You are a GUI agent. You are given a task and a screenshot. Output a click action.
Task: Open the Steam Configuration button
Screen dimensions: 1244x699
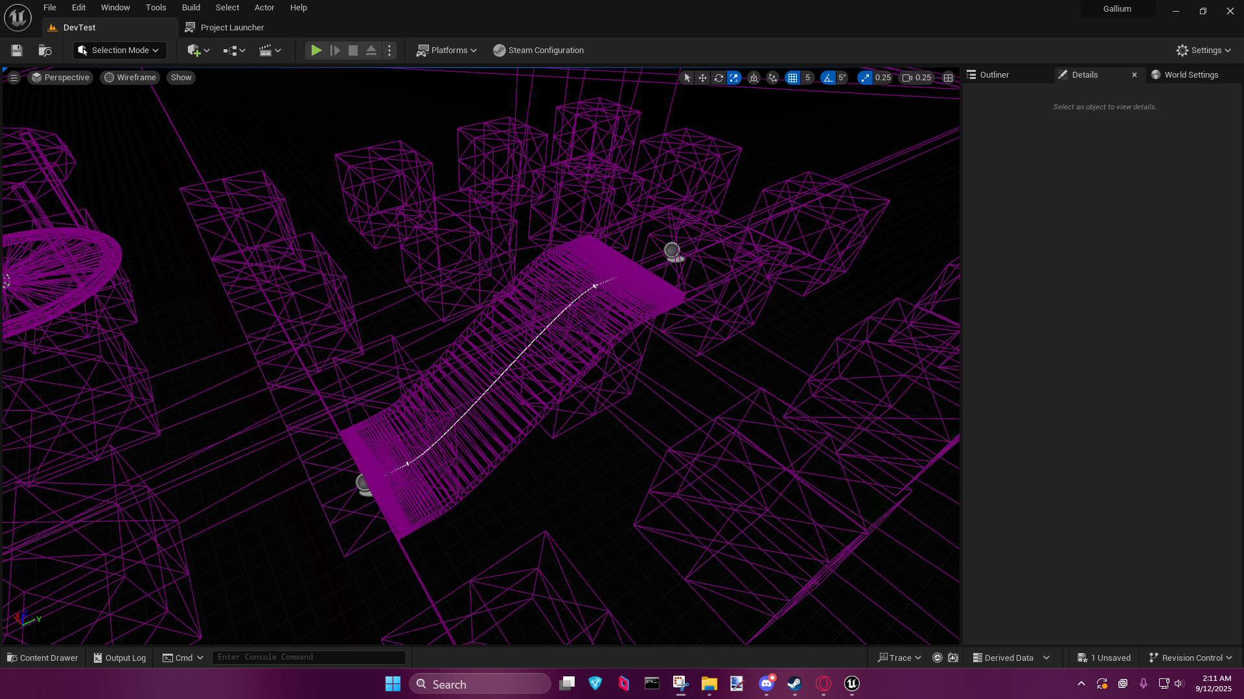538,50
